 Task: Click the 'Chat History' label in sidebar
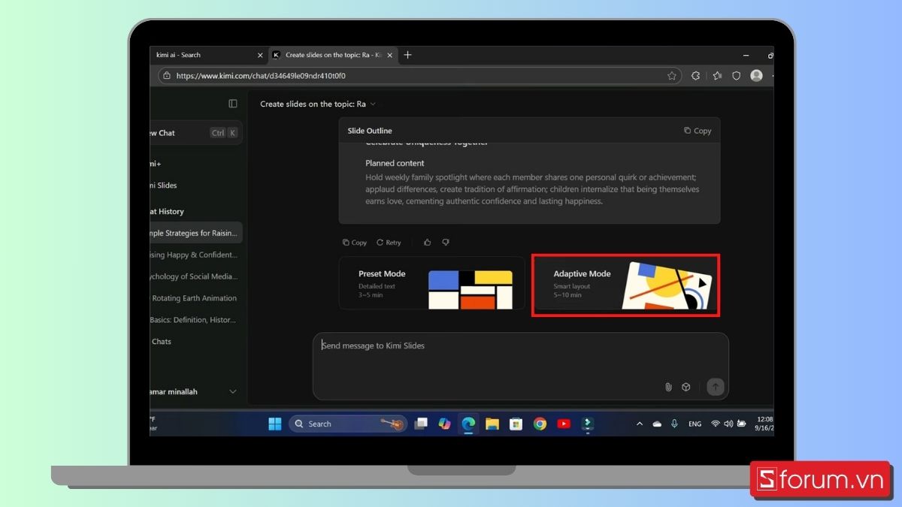[x=167, y=212]
